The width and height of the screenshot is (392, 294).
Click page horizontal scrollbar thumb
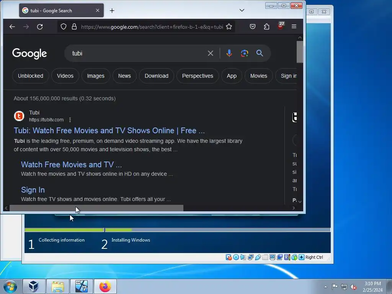coord(96,208)
